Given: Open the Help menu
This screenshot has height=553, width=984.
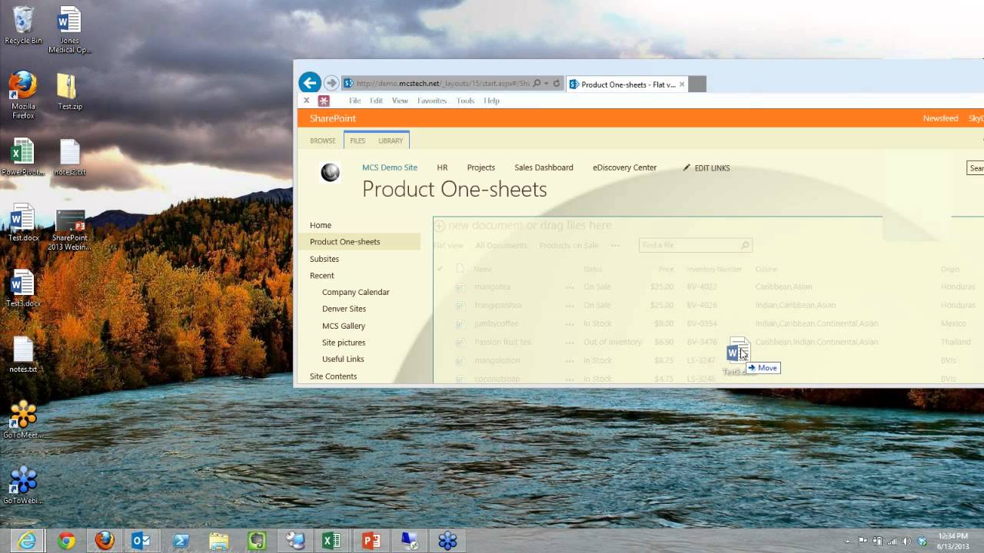Looking at the screenshot, I should [492, 101].
